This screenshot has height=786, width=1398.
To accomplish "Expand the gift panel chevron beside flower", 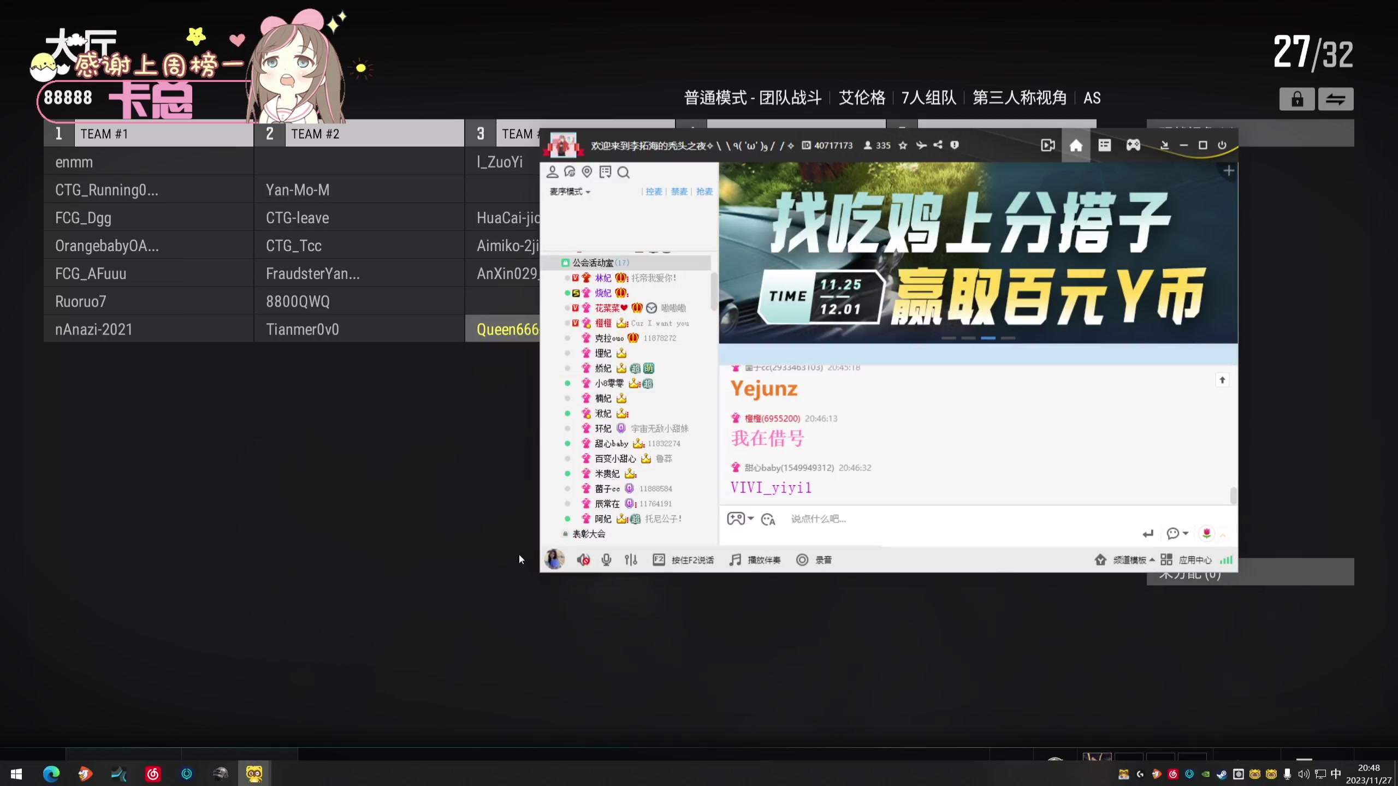I will click(1223, 535).
